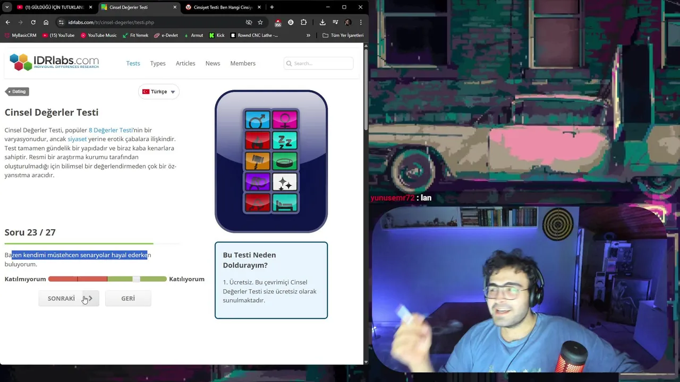Click the Dating category tag
The image size is (680, 382).
coord(16,91)
